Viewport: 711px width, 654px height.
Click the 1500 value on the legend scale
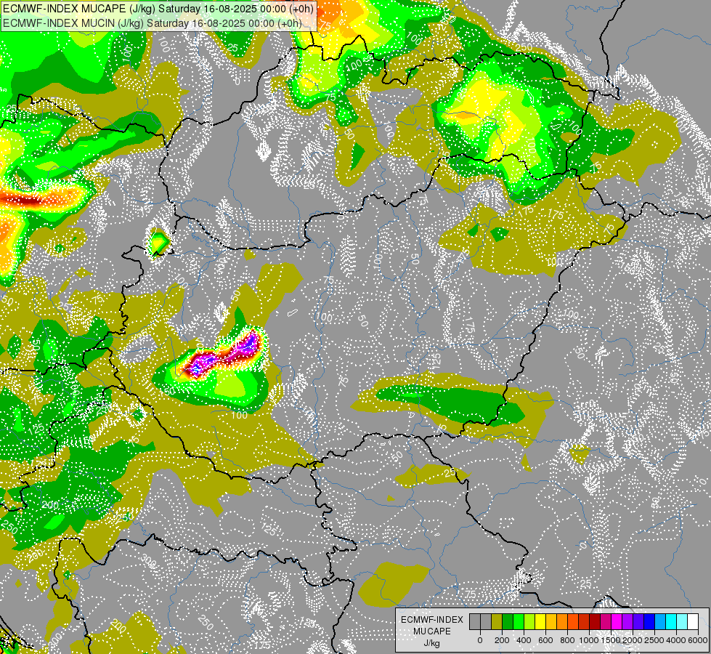tap(612, 640)
